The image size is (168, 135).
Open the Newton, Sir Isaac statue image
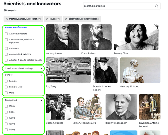(x=140, y=70)
